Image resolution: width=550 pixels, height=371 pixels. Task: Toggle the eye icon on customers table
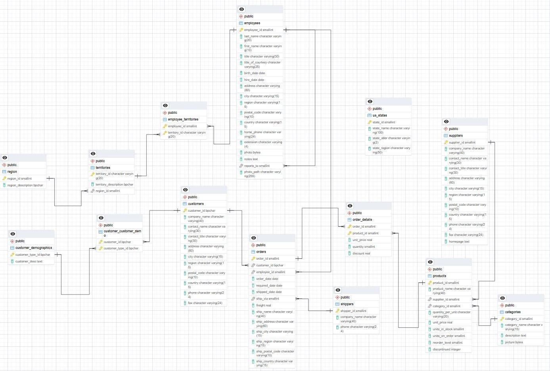[185, 190]
